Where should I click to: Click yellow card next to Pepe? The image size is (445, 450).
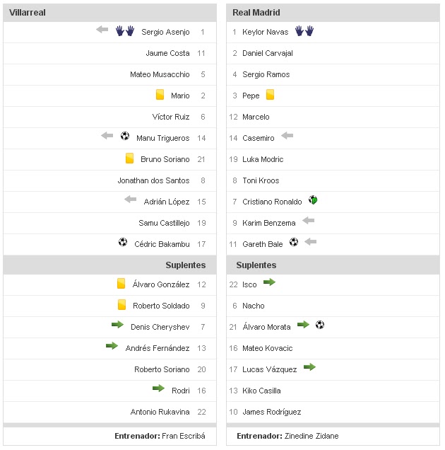(270, 95)
